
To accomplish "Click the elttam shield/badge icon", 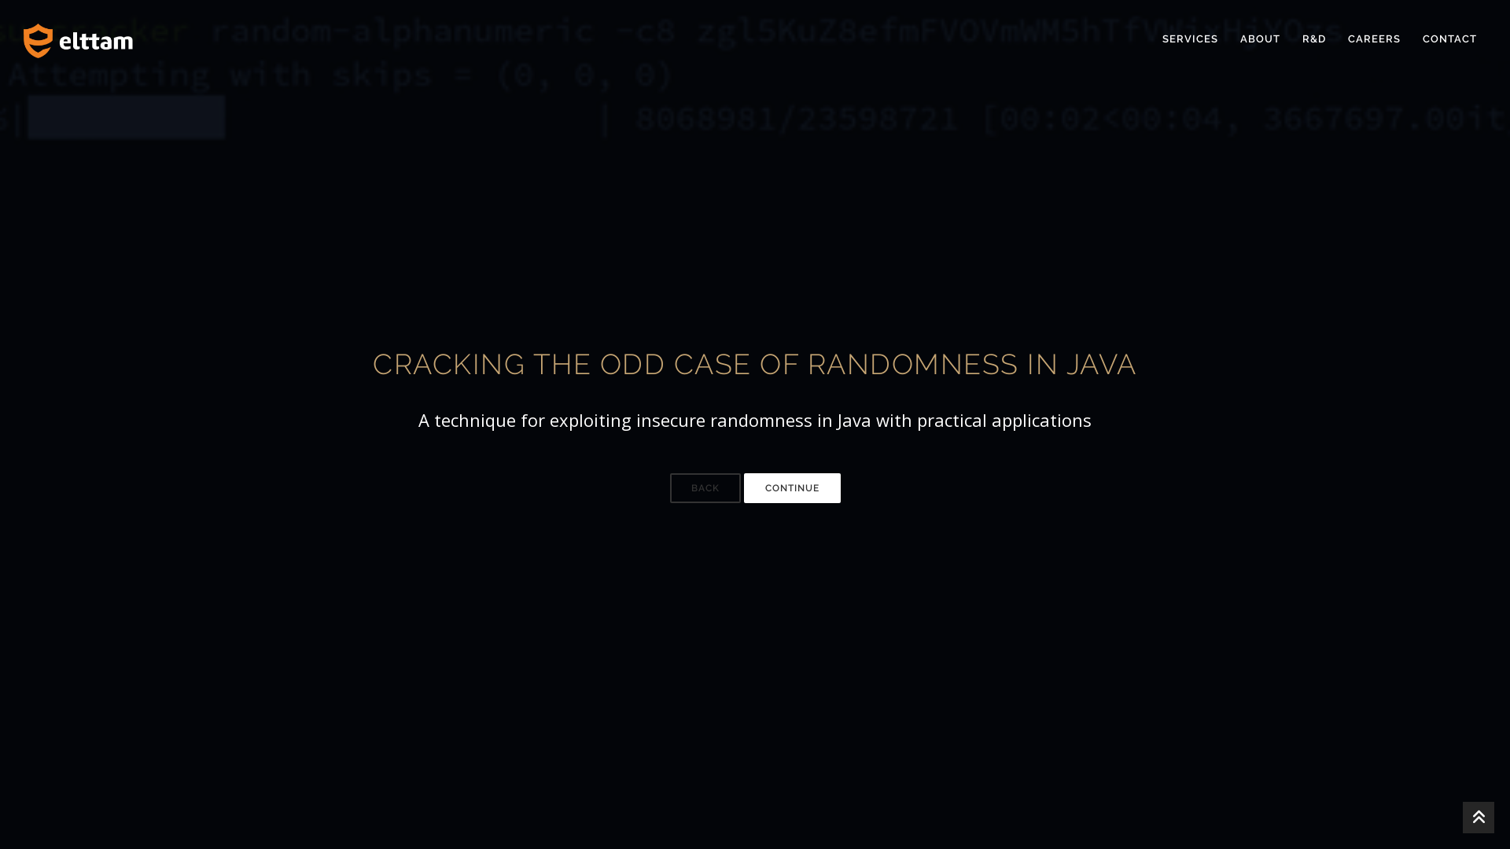I will click(x=37, y=39).
